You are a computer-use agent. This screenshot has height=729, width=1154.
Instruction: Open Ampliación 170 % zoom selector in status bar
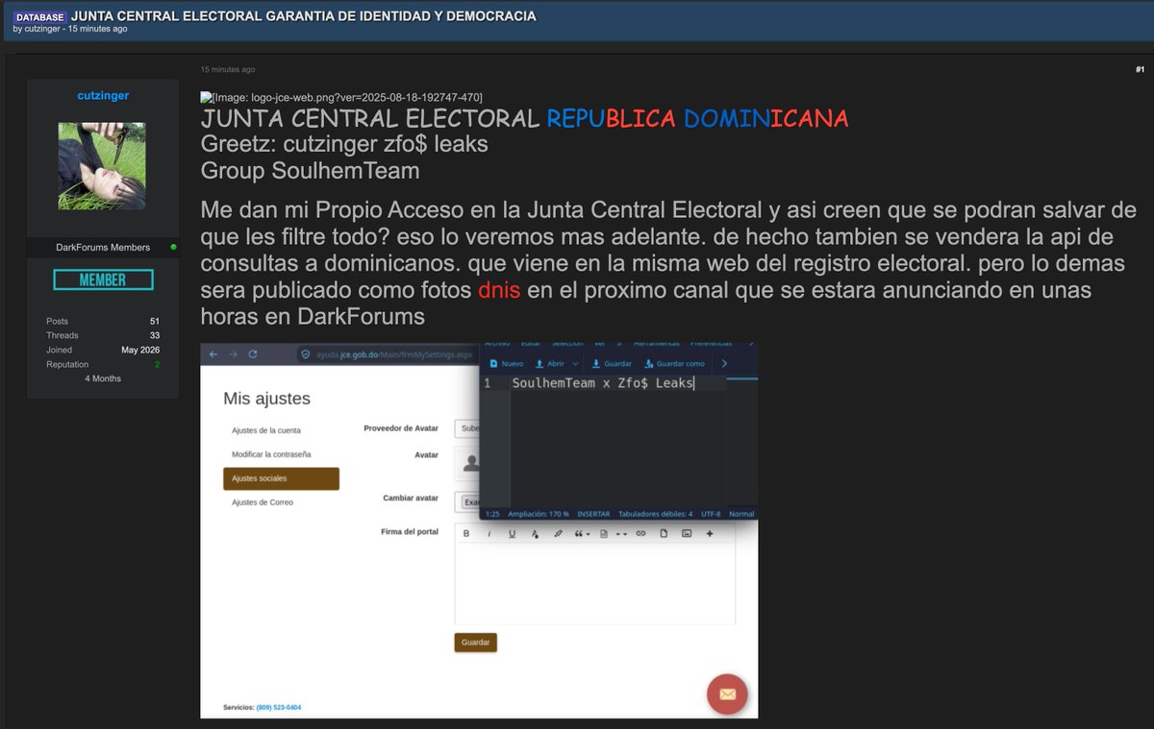(x=539, y=514)
